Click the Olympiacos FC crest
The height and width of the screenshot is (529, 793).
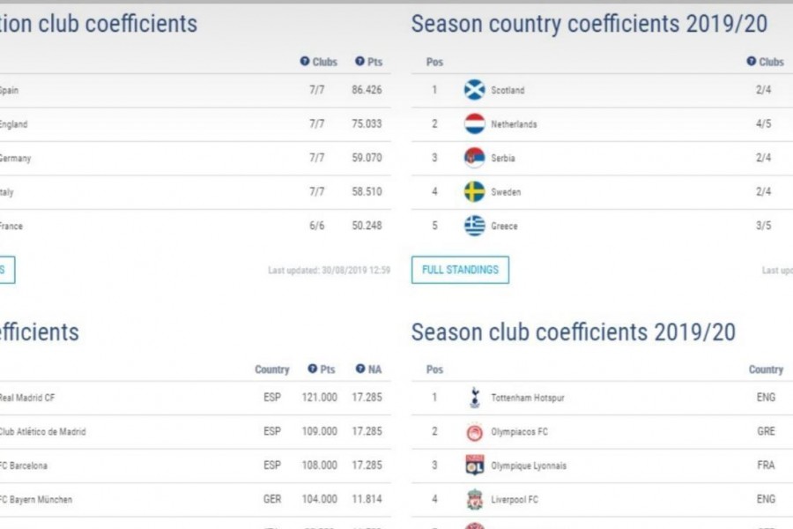click(474, 432)
